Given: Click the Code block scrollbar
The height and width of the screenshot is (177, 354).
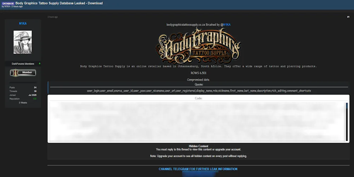Looking at the screenshot, I should [347, 121].
